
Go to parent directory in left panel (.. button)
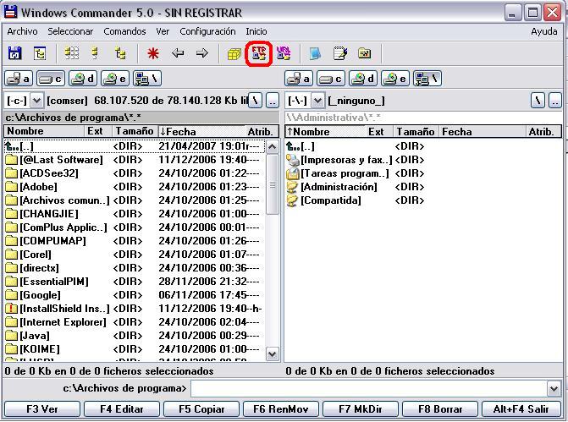point(273,101)
